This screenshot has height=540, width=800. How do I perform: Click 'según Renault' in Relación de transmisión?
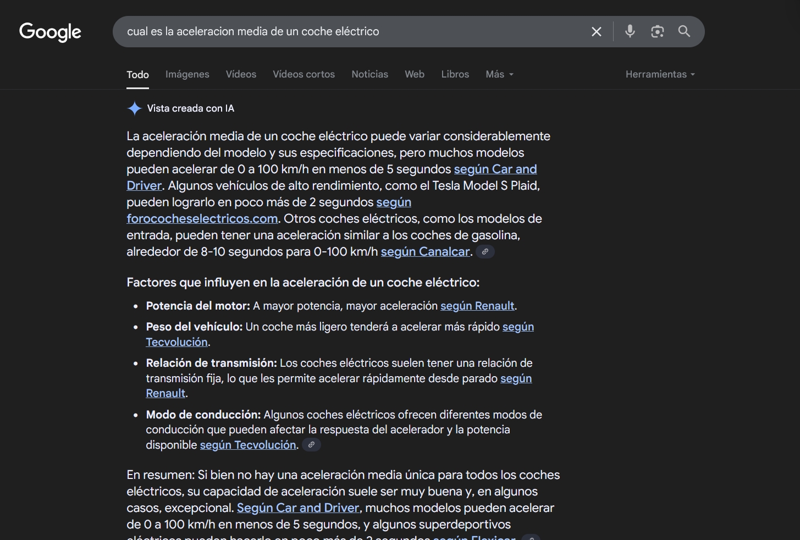[516, 378]
